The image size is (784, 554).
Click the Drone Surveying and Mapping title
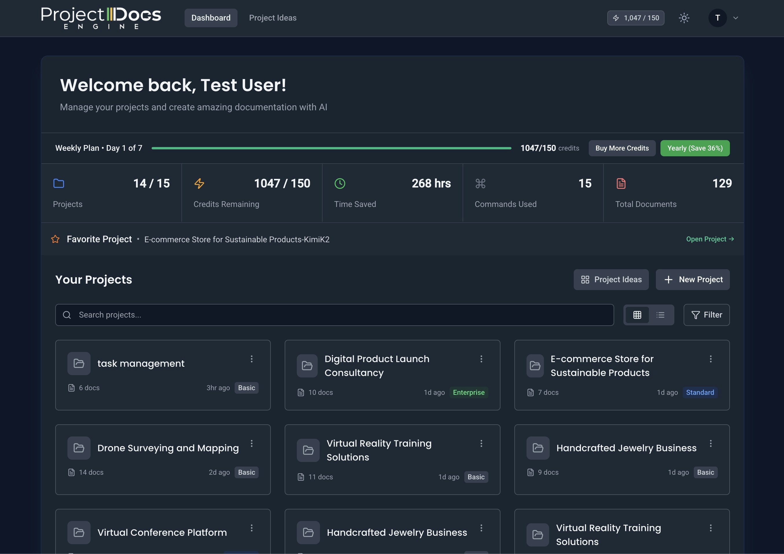pos(168,448)
